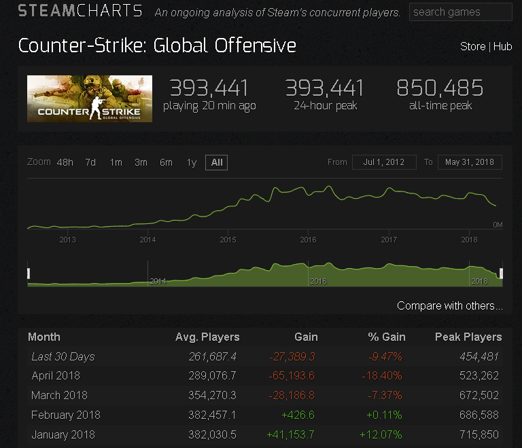Select the 1m zoom range
This screenshot has height=448, width=522.
[116, 162]
